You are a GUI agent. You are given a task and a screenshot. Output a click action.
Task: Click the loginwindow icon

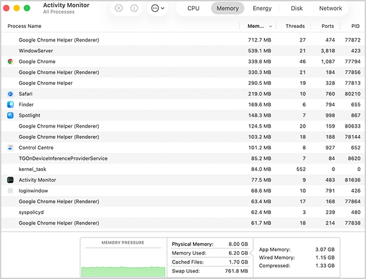click(x=11, y=190)
